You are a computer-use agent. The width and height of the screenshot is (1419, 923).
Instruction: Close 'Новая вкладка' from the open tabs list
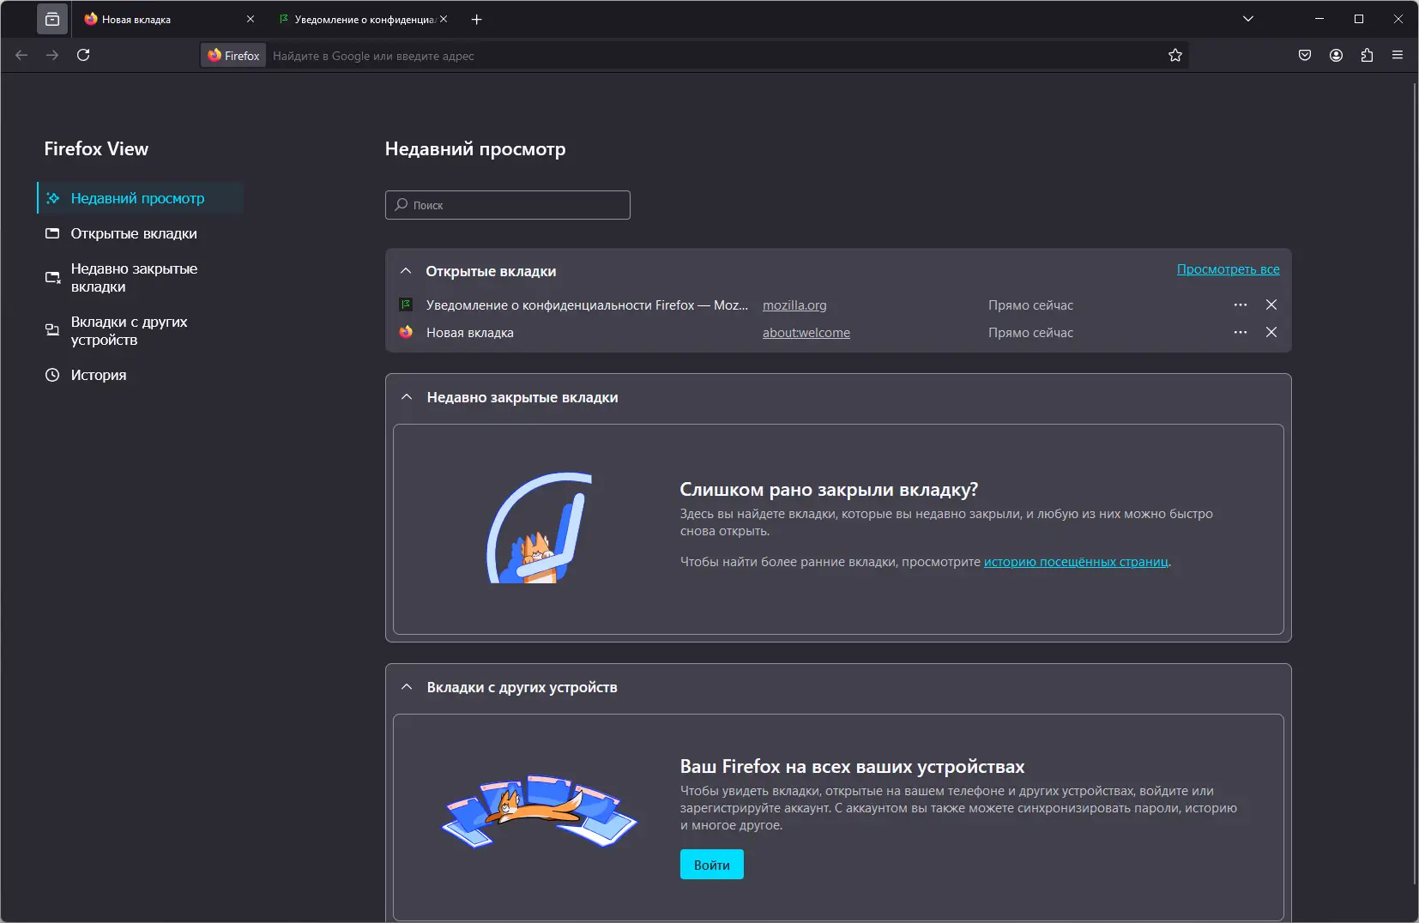(x=1271, y=333)
